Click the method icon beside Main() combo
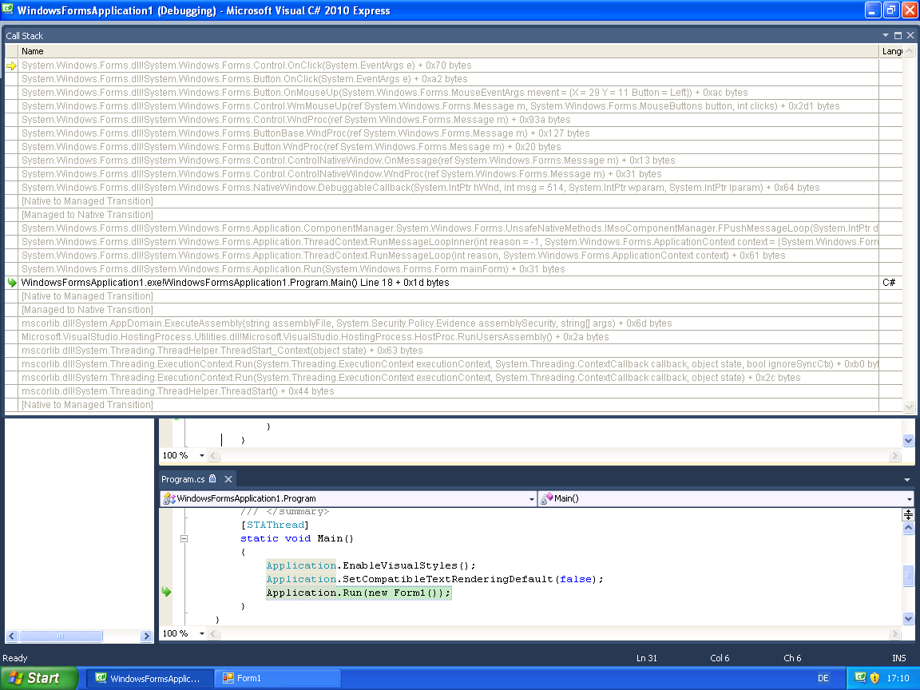The width and height of the screenshot is (920, 690). pyautogui.click(x=546, y=498)
